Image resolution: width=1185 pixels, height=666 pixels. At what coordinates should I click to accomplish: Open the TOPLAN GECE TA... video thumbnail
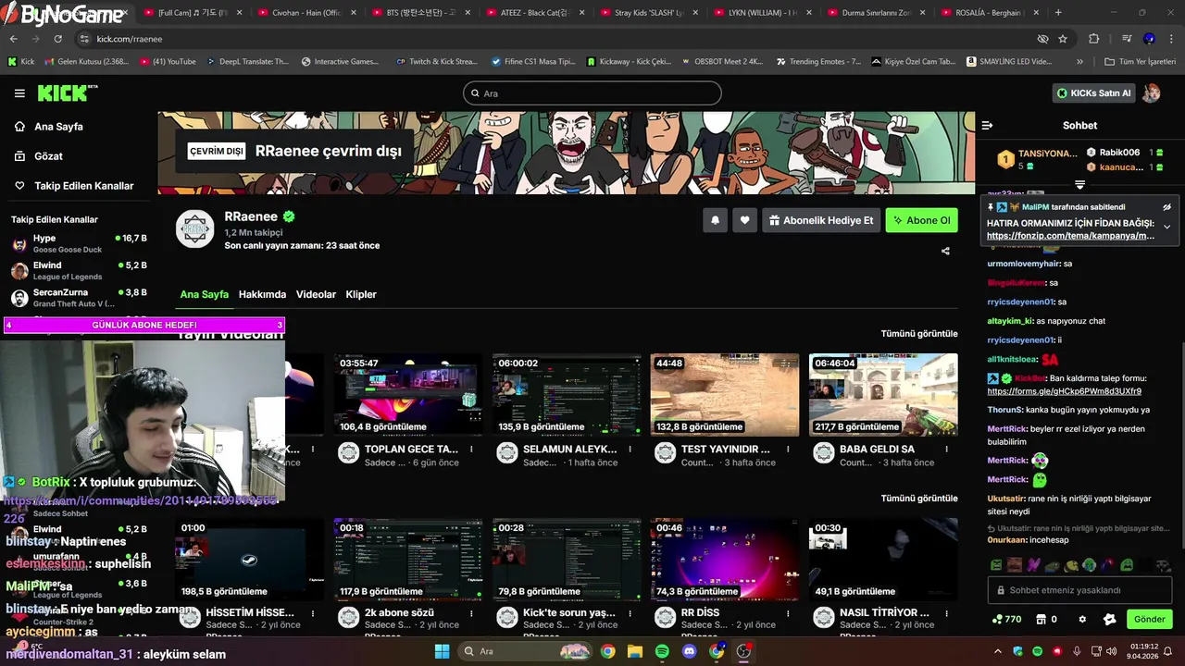(408, 395)
